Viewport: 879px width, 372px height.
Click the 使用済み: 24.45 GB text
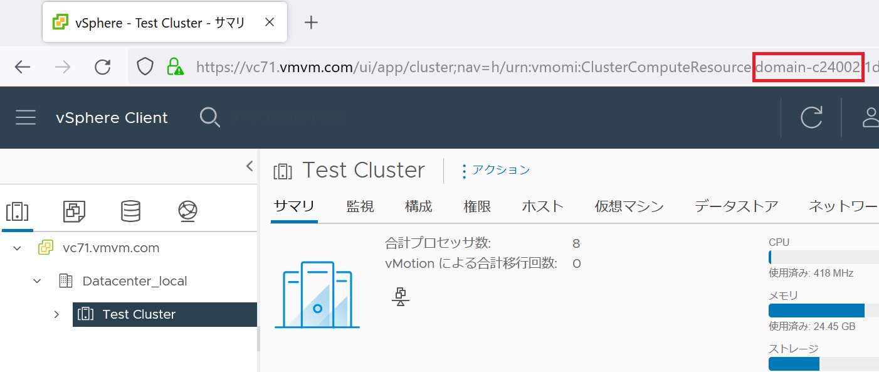pyautogui.click(x=812, y=326)
